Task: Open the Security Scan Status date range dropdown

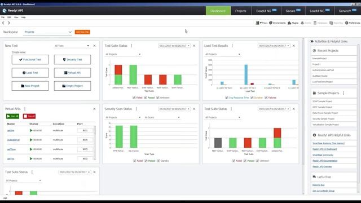Action: click(174, 109)
